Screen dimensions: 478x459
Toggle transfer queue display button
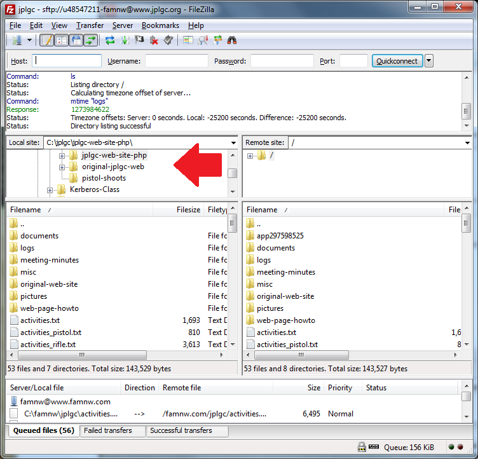90,41
